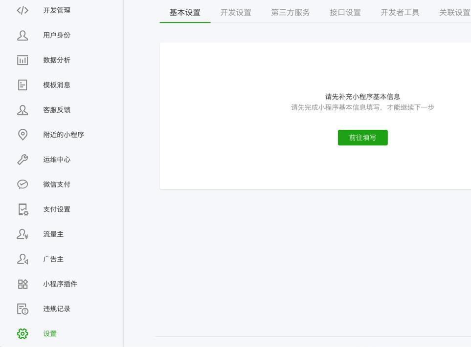471x347 pixels.
Task: Open 广告主 page
Action: tap(53, 259)
